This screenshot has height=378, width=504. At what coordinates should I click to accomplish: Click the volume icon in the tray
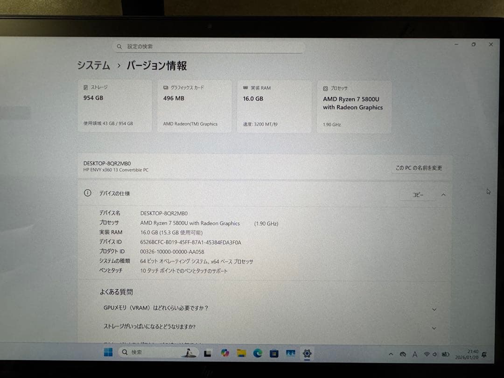[435, 354]
